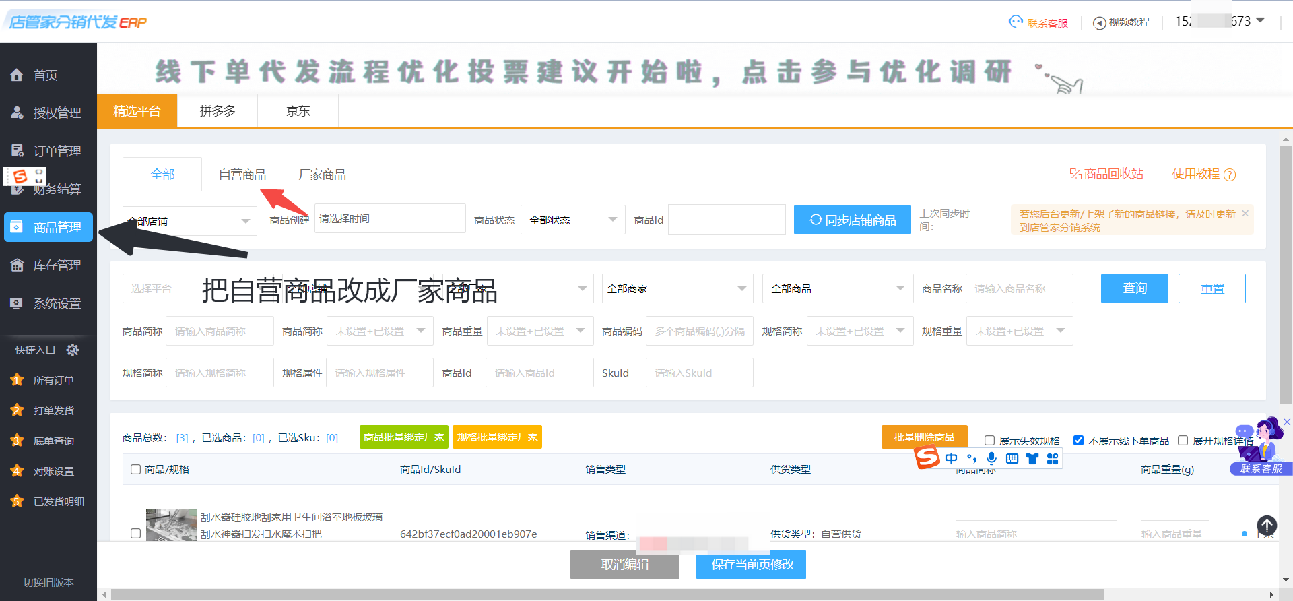Viewport: 1293px width, 601px height.
Task: Click the 商品名称 input field
Action: pyautogui.click(x=1019, y=288)
